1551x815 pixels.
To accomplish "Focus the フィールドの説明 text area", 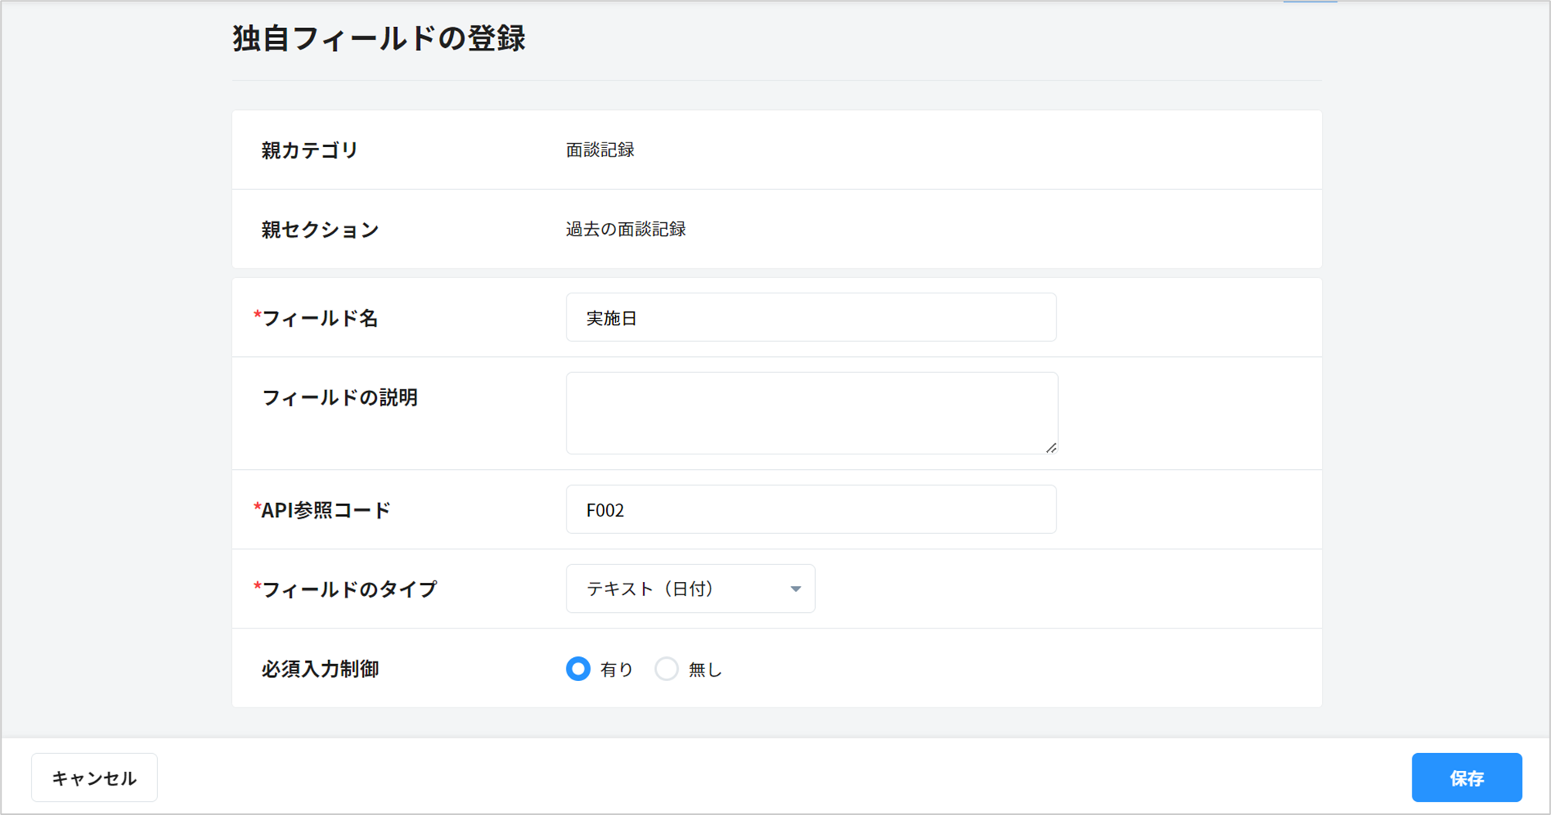I will (x=810, y=413).
